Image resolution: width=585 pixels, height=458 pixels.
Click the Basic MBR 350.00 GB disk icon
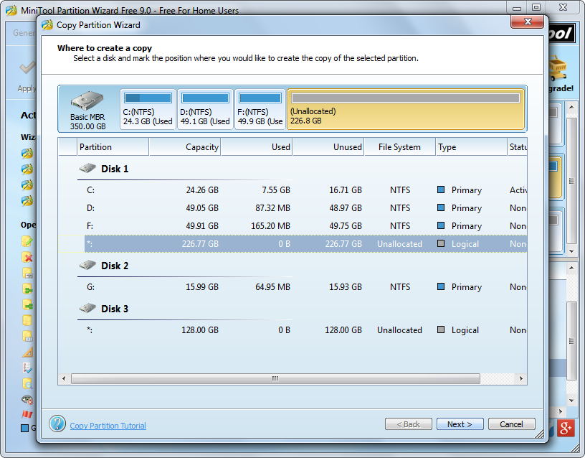pyautogui.click(x=87, y=101)
